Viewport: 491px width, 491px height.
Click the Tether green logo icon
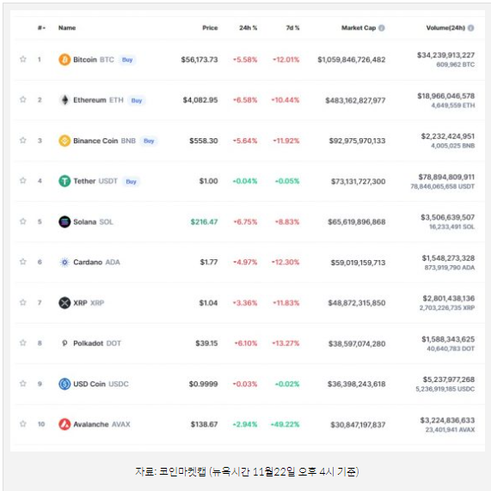point(64,181)
